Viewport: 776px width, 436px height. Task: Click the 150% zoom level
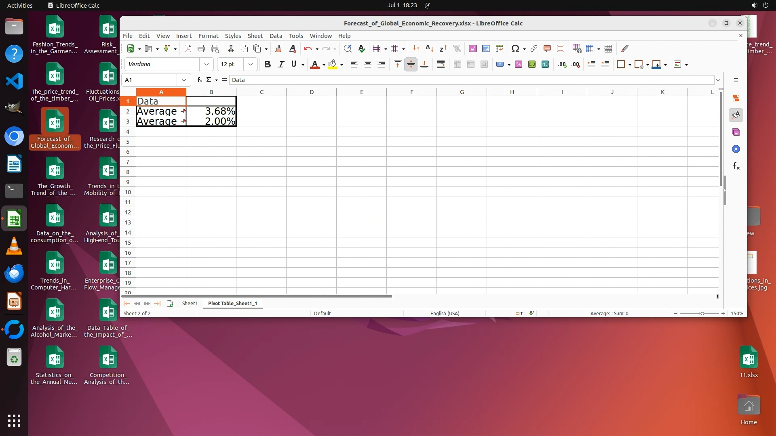[737, 313]
